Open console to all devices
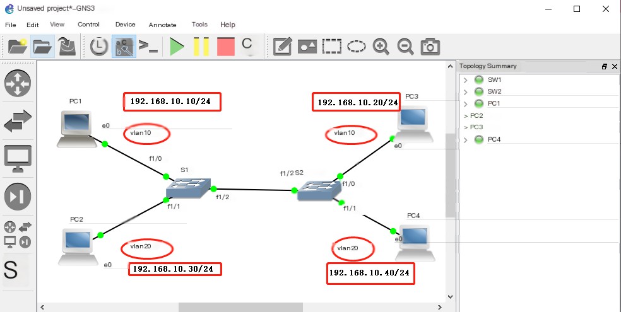 tap(148, 47)
